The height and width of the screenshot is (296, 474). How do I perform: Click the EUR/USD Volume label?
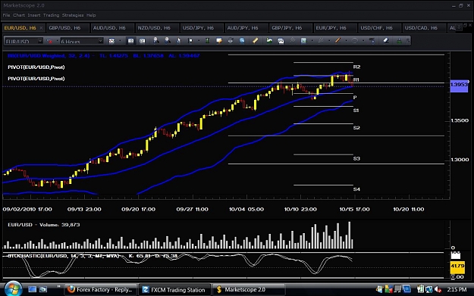coord(44,225)
